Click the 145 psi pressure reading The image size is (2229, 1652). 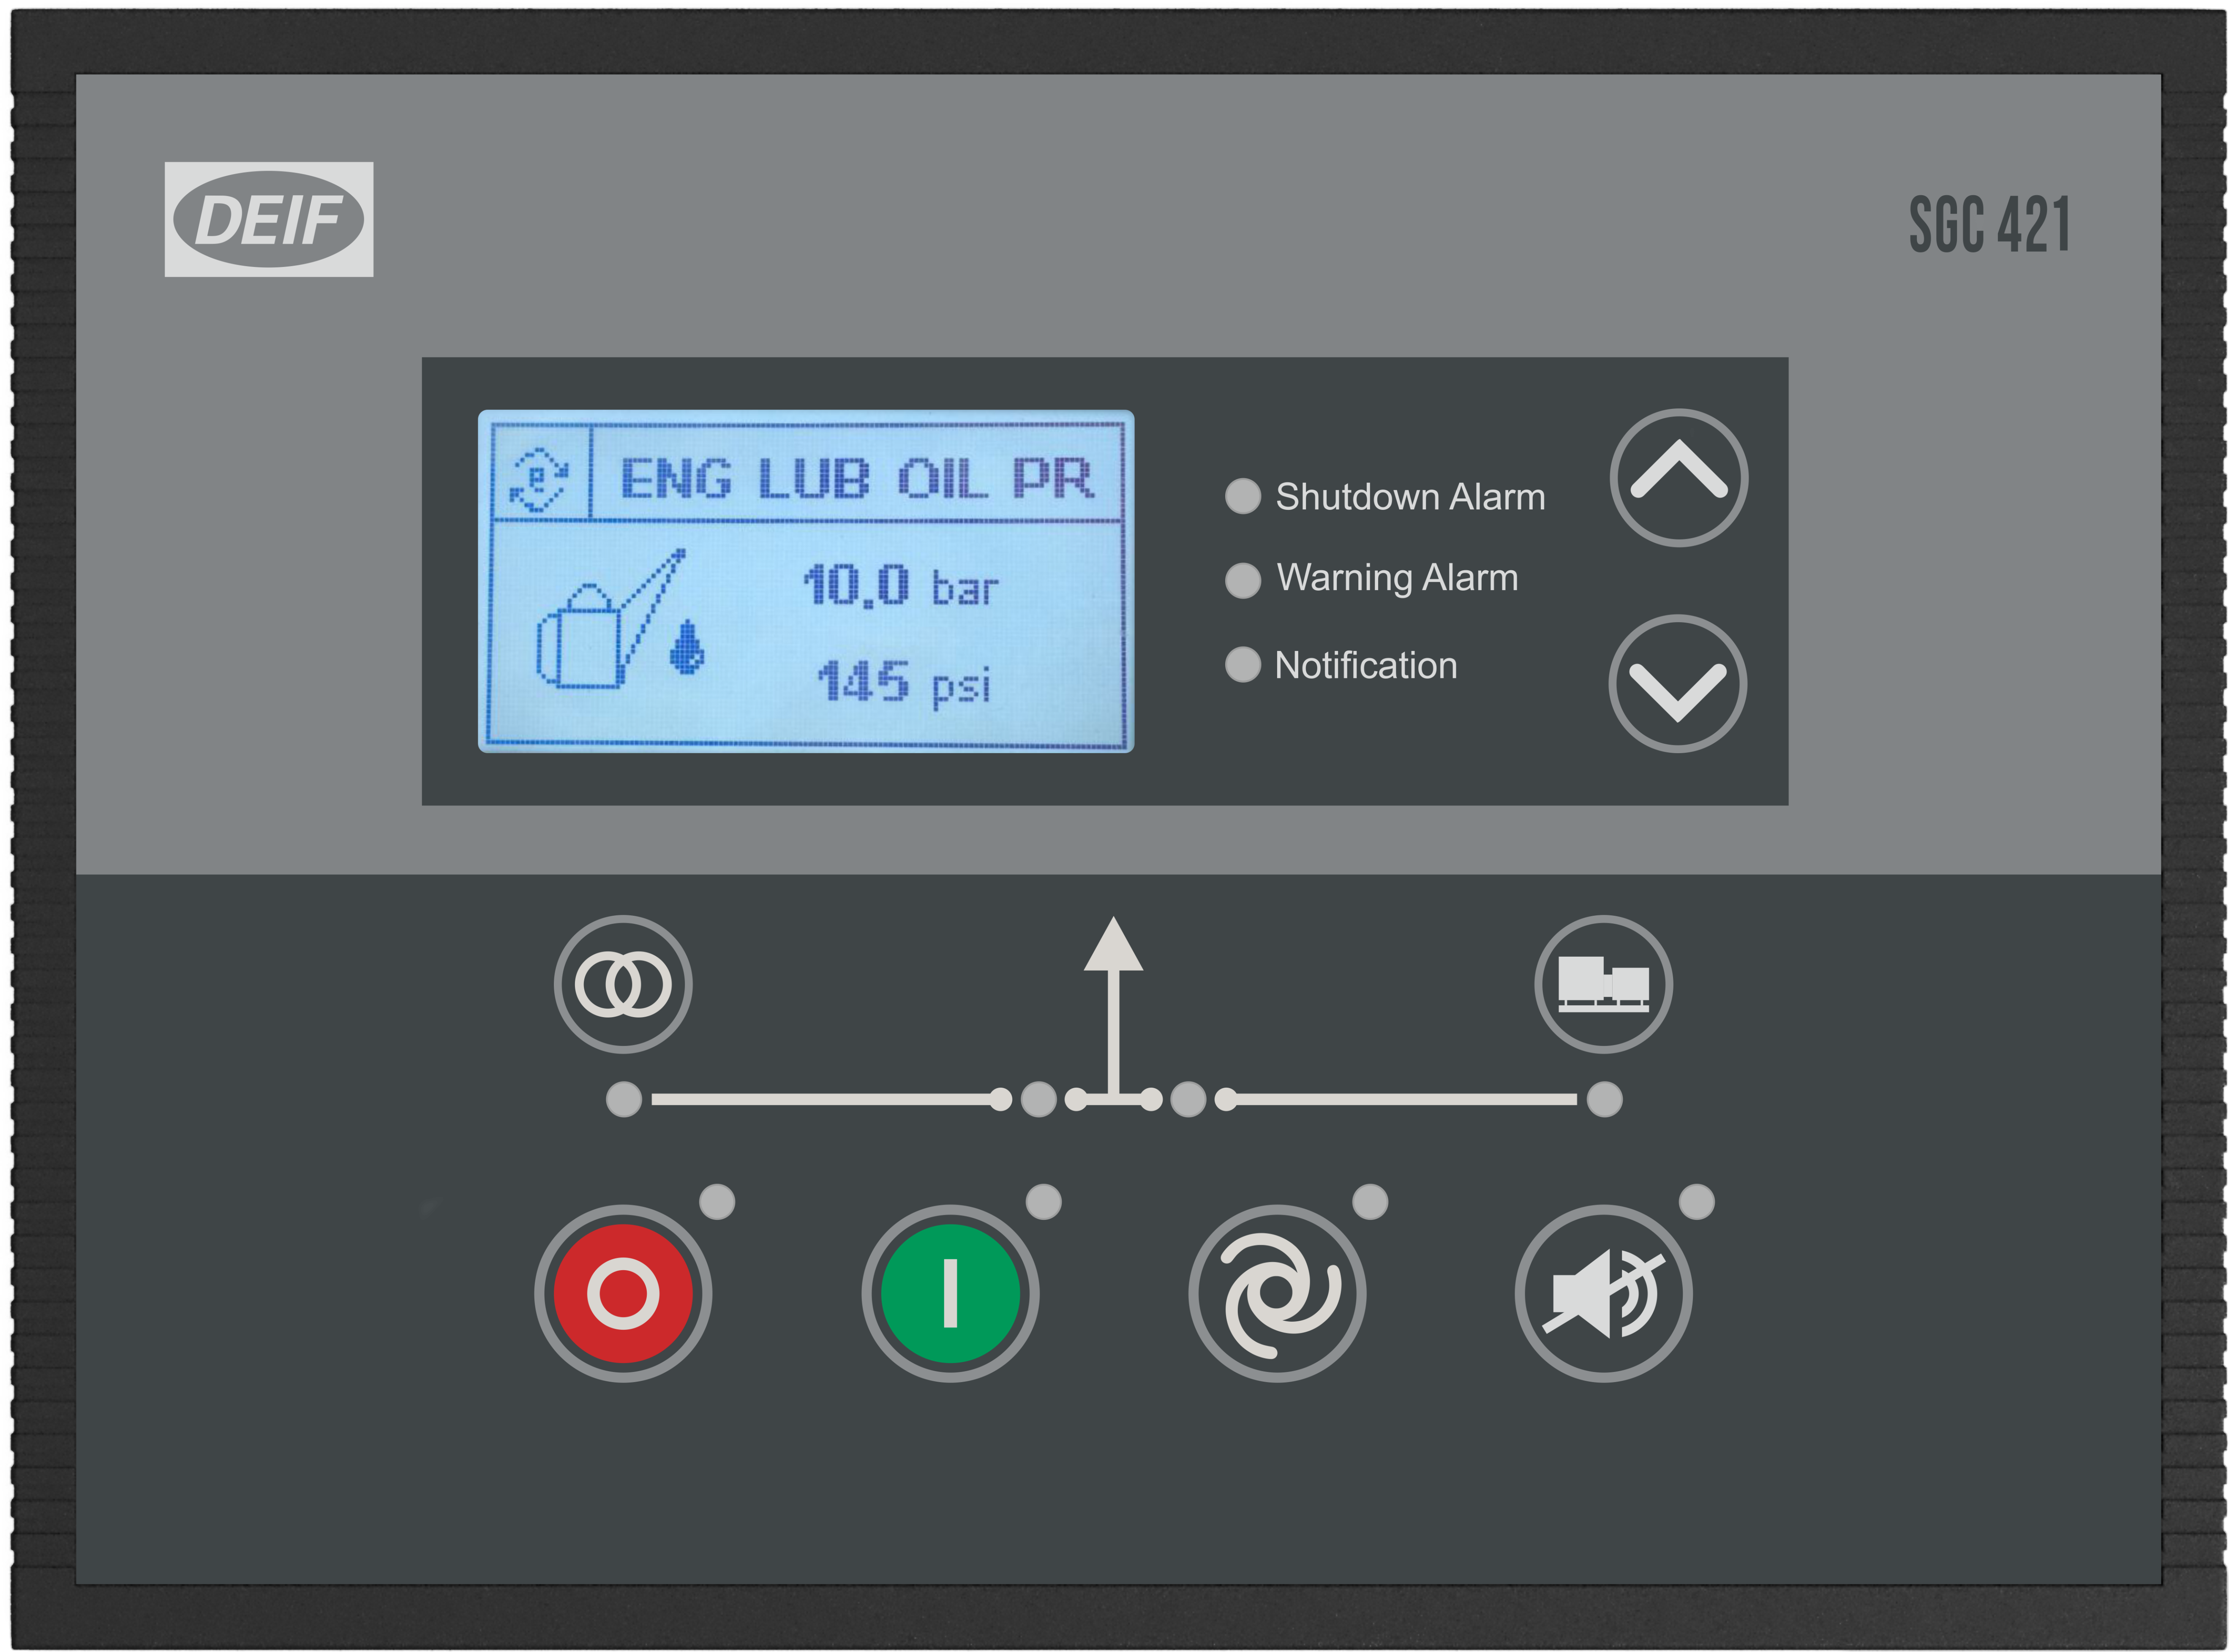[x=904, y=683]
